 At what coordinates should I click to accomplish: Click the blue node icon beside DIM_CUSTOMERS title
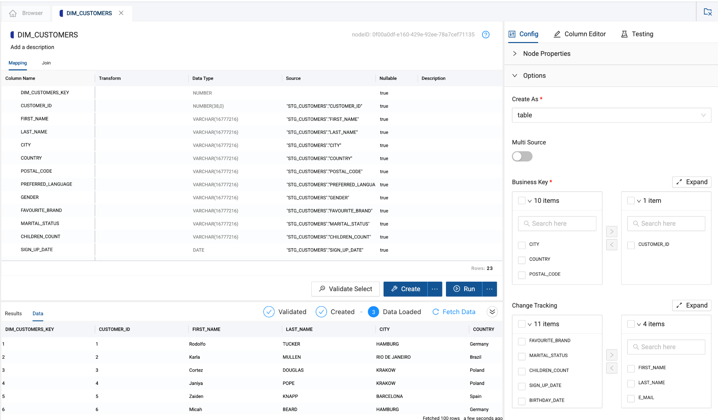click(x=12, y=35)
